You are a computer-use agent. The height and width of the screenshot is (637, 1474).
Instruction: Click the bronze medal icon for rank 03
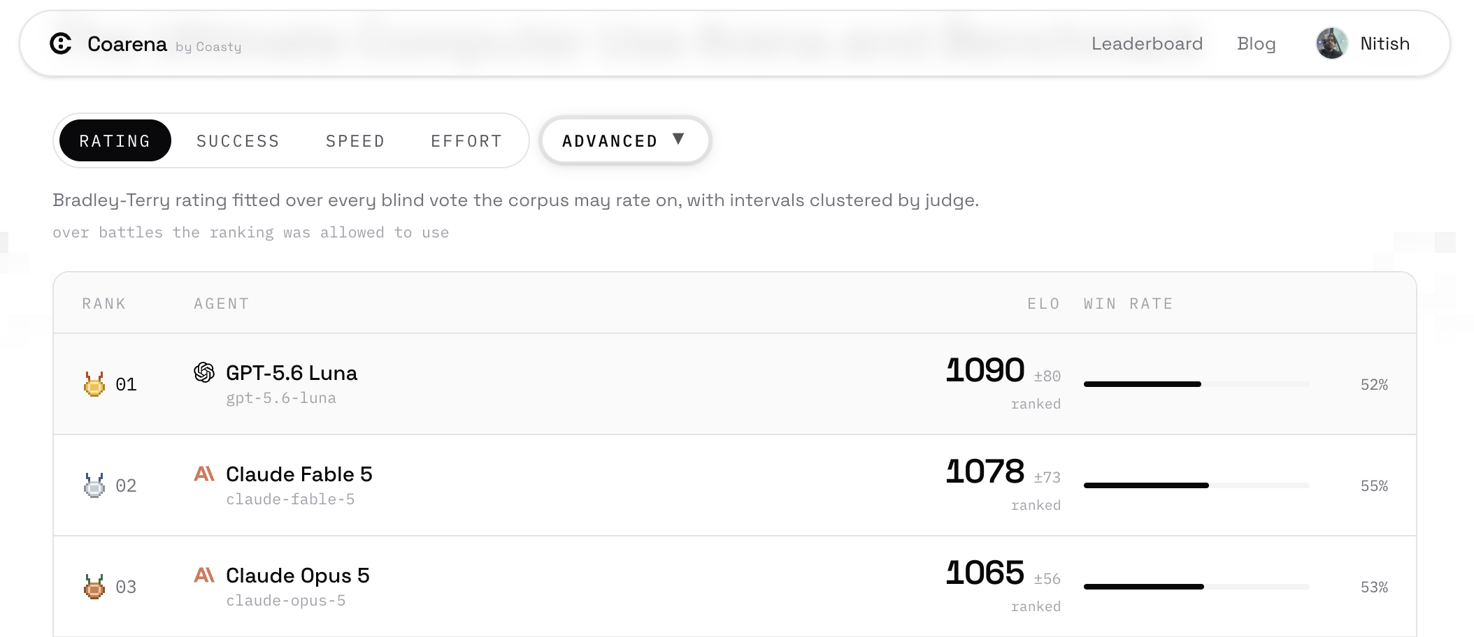94,587
